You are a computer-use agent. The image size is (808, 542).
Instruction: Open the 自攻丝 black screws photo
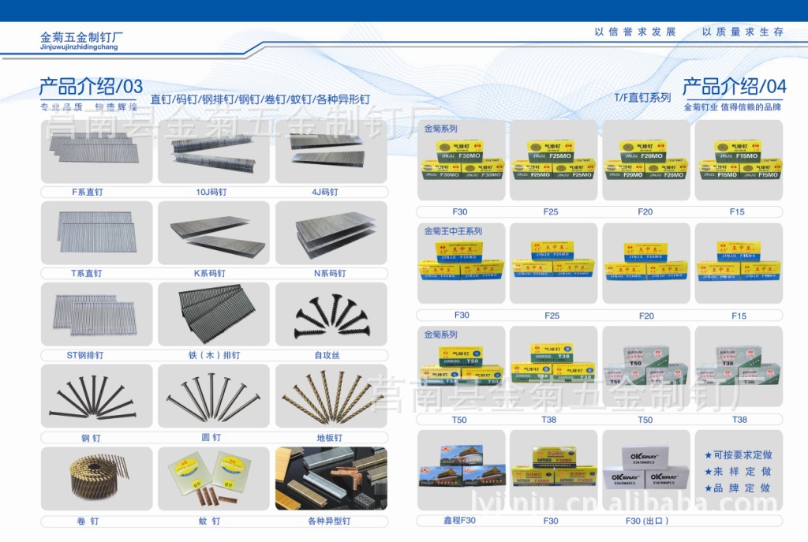331,314
